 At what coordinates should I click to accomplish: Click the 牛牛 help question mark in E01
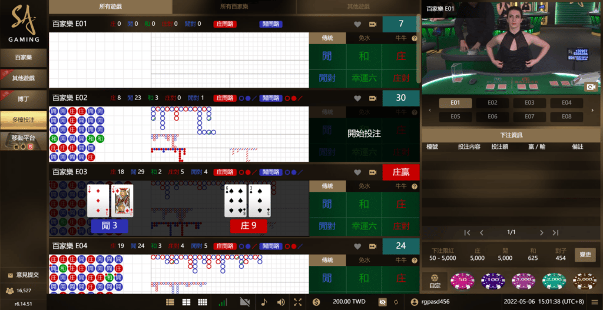(414, 38)
